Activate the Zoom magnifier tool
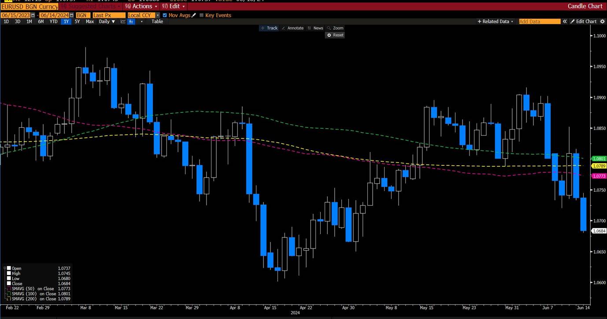The image size is (607, 319). (x=335, y=28)
